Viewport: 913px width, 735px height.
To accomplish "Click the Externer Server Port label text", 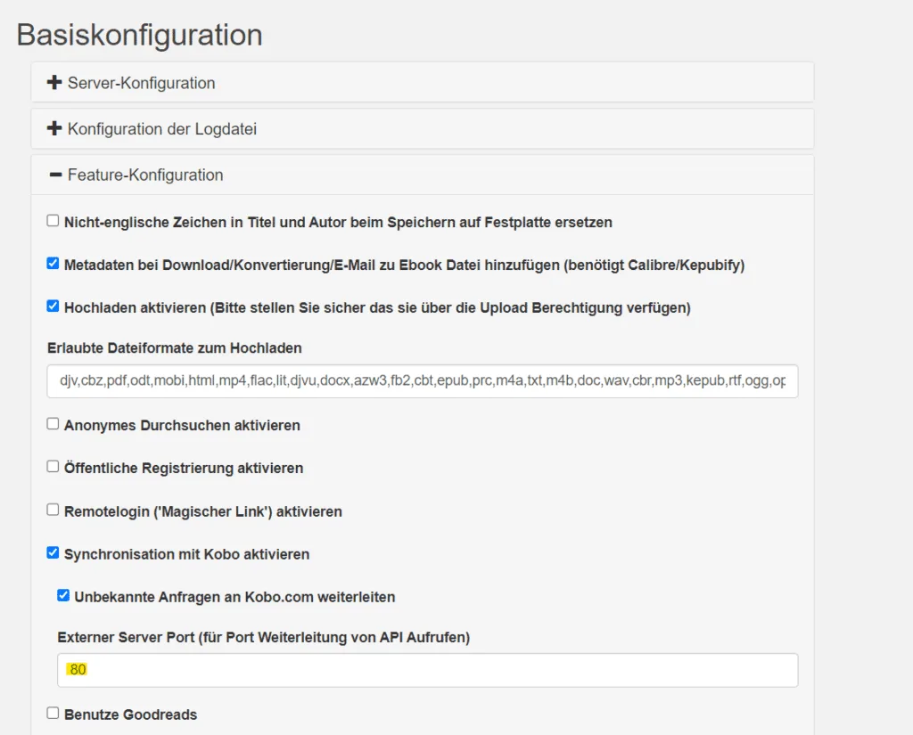I will tap(264, 637).
